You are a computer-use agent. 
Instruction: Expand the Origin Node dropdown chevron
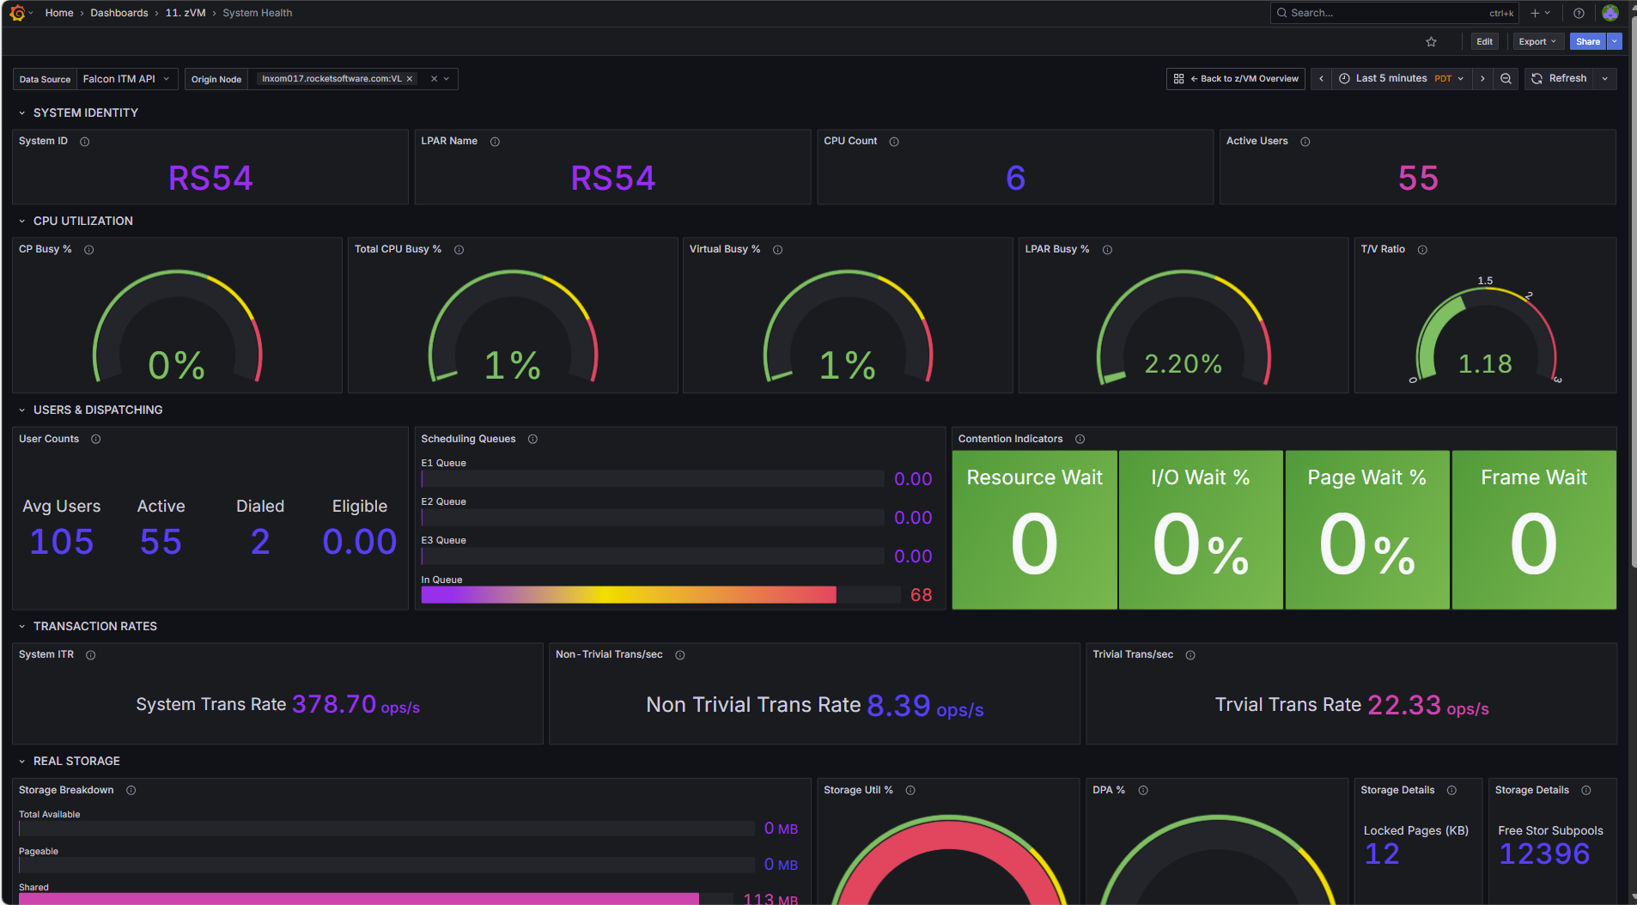pyautogui.click(x=447, y=79)
